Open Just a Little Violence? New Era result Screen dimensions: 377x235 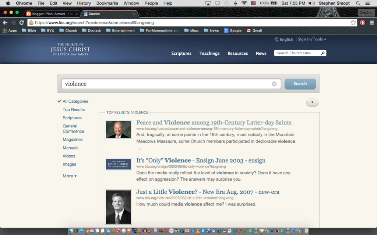208,192
